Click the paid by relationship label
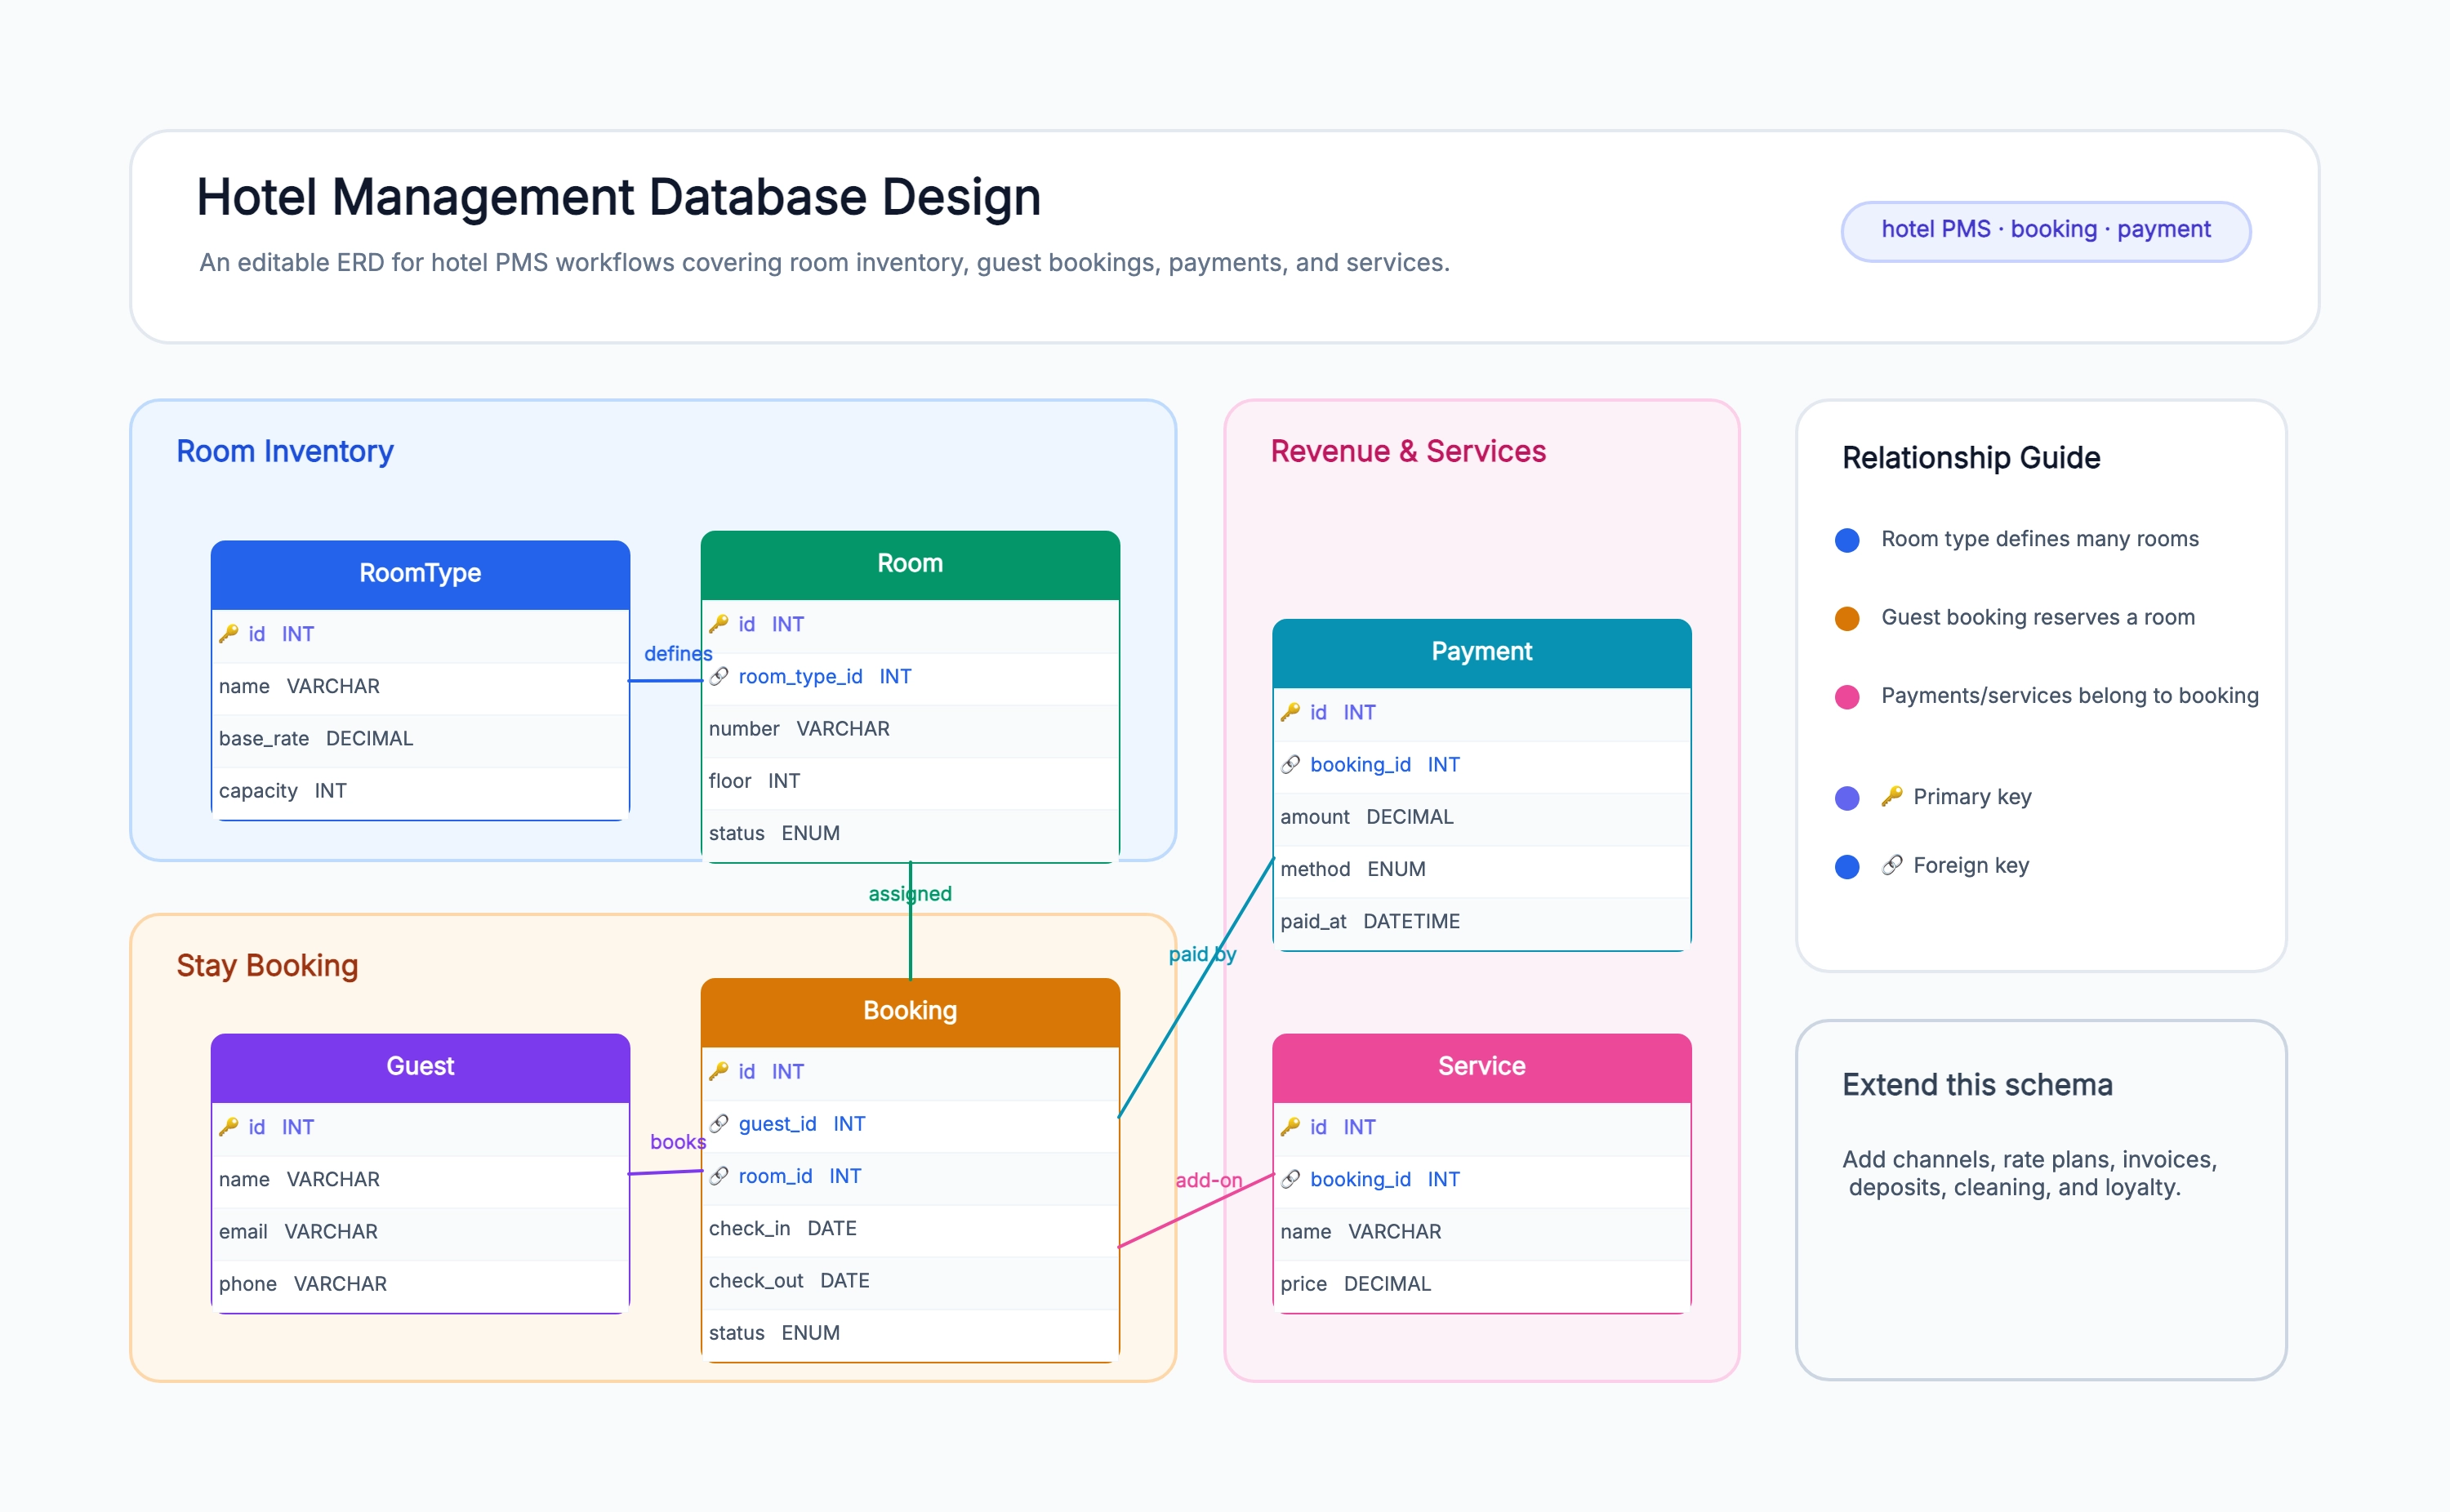 pos(1202,954)
